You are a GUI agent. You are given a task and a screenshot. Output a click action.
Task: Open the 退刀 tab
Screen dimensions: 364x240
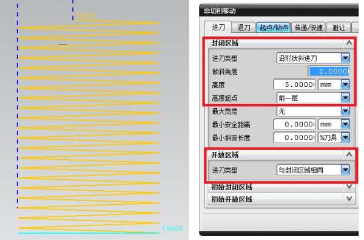[x=244, y=28]
